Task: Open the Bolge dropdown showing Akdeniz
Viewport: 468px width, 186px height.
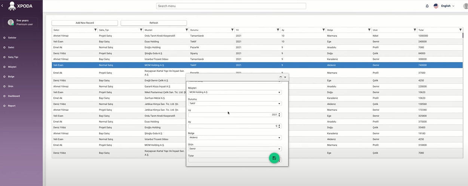Action: point(235,137)
